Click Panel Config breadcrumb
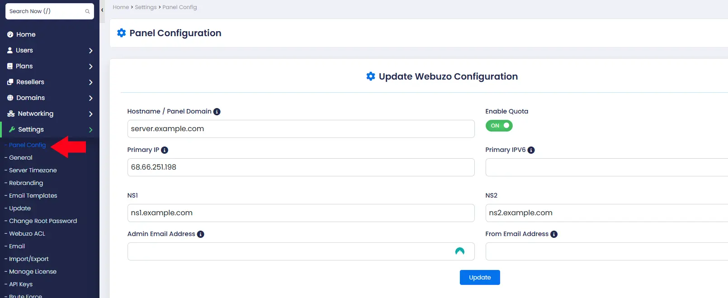728x298 pixels. 180,7
